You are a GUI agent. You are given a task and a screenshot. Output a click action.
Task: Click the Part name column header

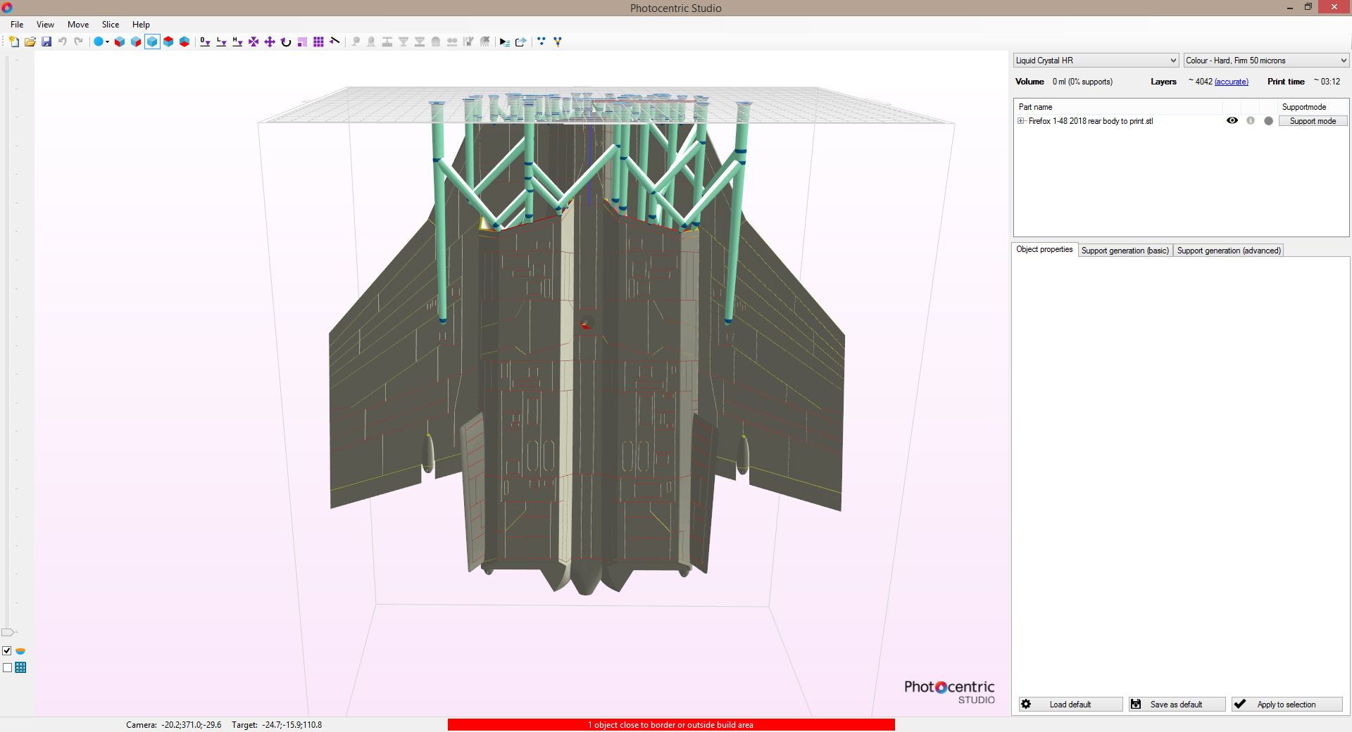pyautogui.click(x=1035, y=107)
